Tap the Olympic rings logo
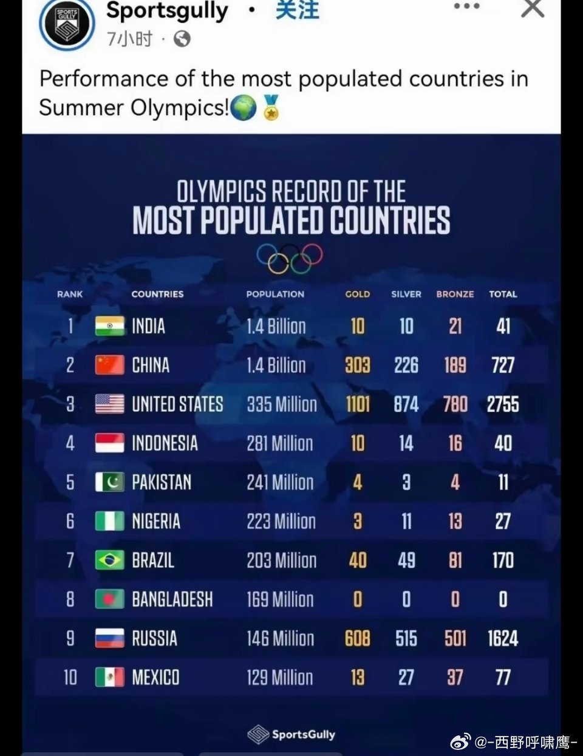This screenshot has height=756, width=583. (290, 259)
